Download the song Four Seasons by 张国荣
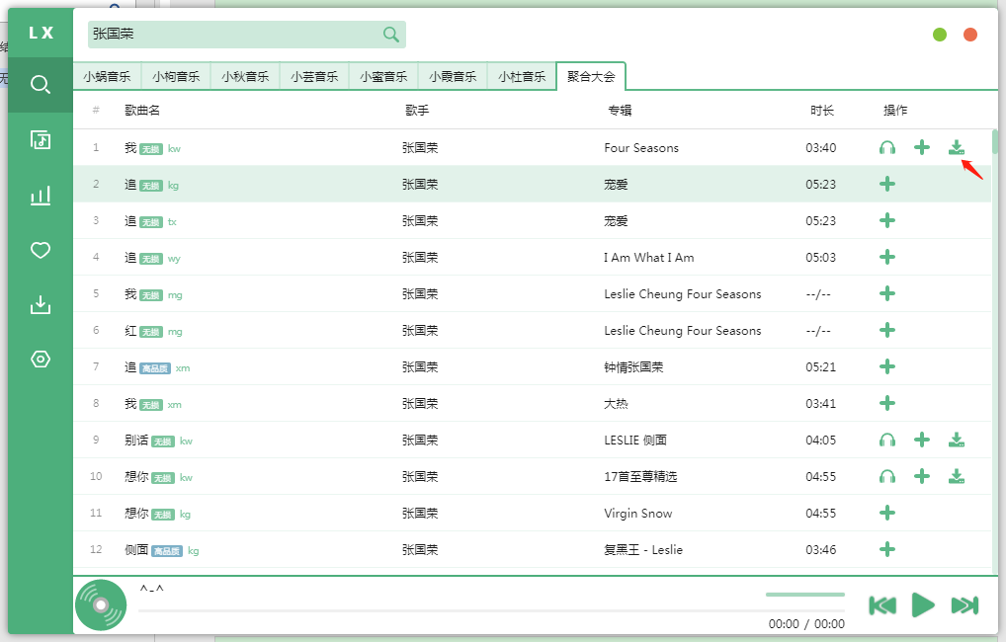The width and height of the screenshot is (1006, 642). pyautogui.click(x=956, y=147)
